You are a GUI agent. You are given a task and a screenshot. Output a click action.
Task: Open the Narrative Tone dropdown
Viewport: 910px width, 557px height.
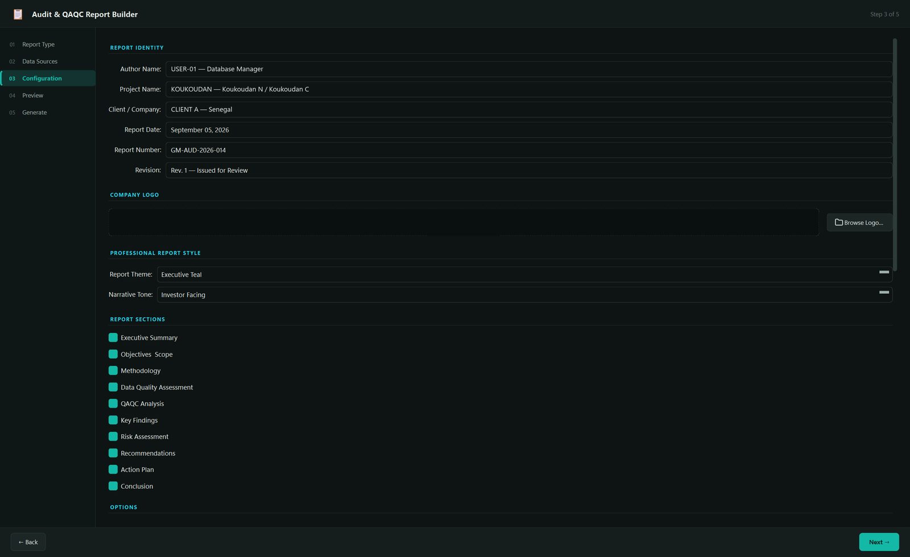click(x=524, y=294)
